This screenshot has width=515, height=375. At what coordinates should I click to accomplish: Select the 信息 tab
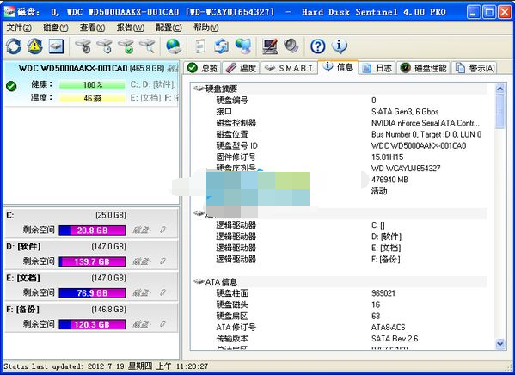338,67
